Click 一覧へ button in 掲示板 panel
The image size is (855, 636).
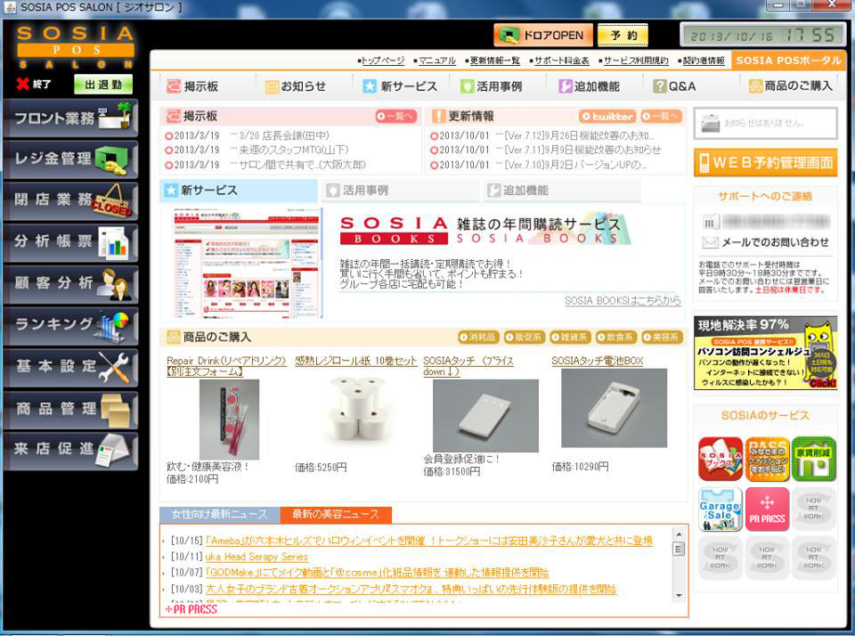point(395,116)
